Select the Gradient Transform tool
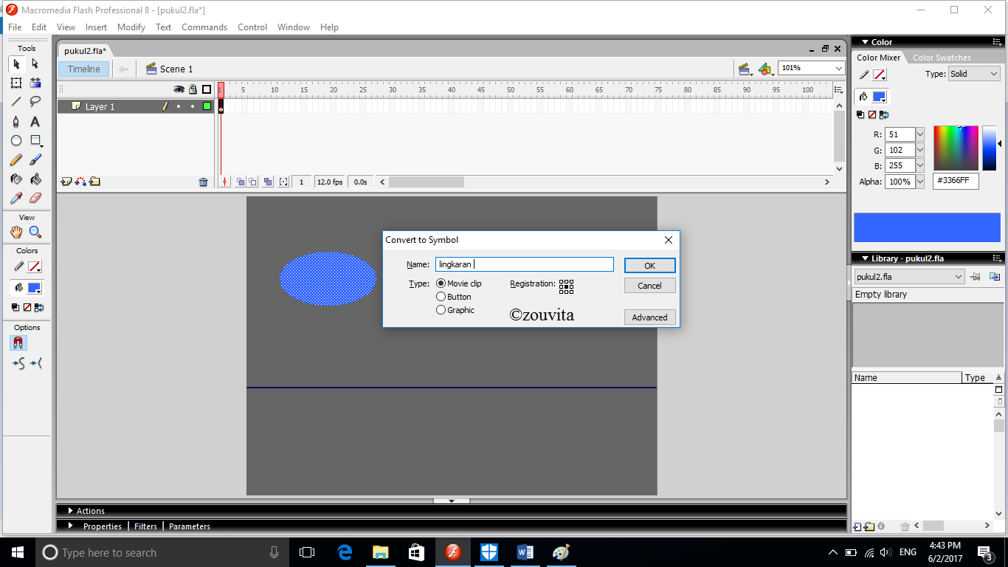Viewport: 1008px width, 567px height. (35, 83)
